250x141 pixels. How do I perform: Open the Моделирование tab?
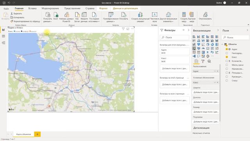(50, 8)
